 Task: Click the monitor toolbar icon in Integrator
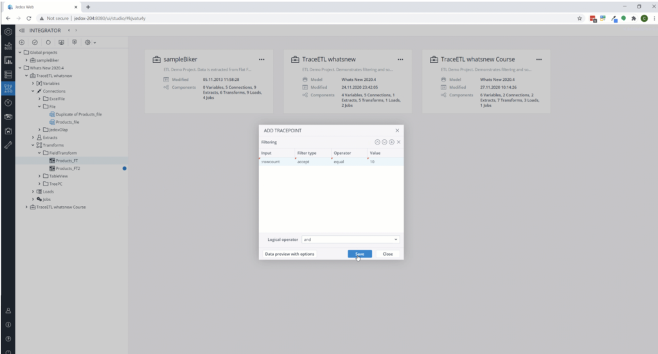pyautogui.click(x=61, y=42)
